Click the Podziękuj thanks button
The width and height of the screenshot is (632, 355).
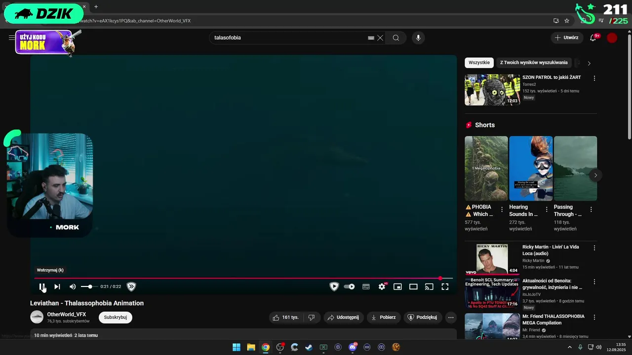[x=423, y=318]
